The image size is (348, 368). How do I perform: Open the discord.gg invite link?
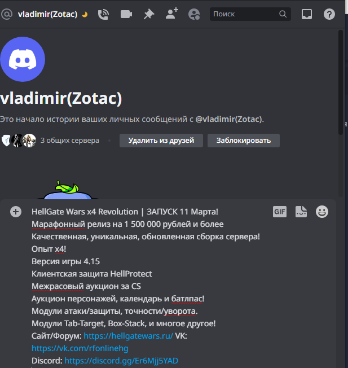[121, 361]
